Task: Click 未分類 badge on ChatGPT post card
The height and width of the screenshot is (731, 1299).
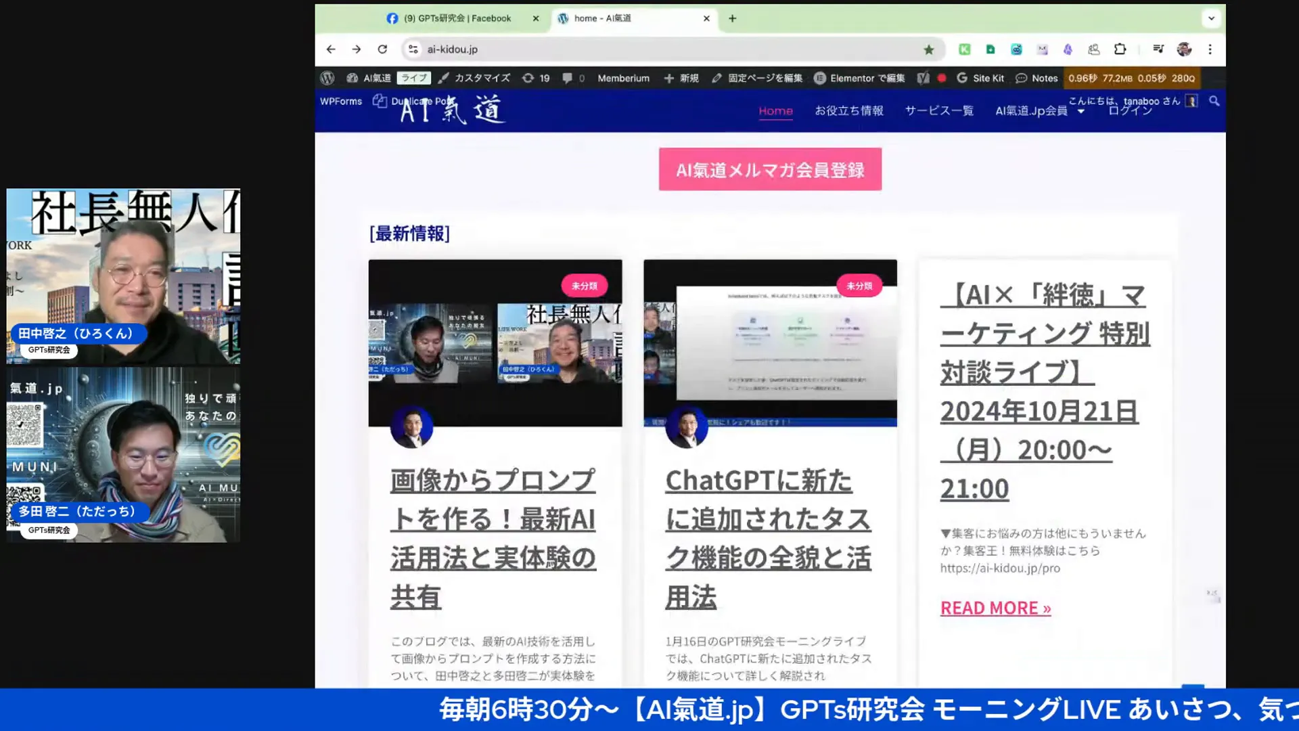Action: coord(859,286)
